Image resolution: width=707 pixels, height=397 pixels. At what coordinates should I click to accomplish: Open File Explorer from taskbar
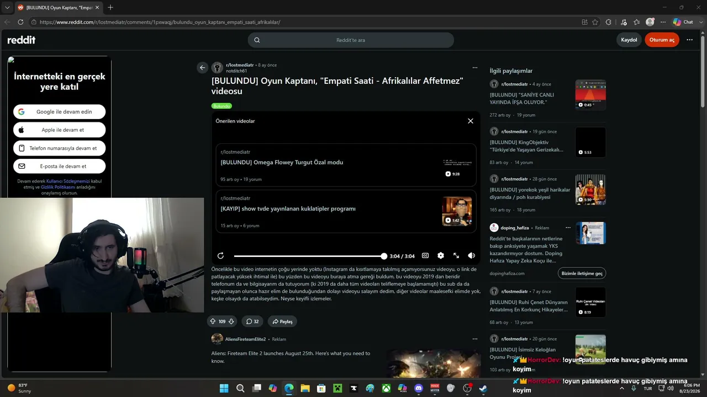(x=305, y=388)
